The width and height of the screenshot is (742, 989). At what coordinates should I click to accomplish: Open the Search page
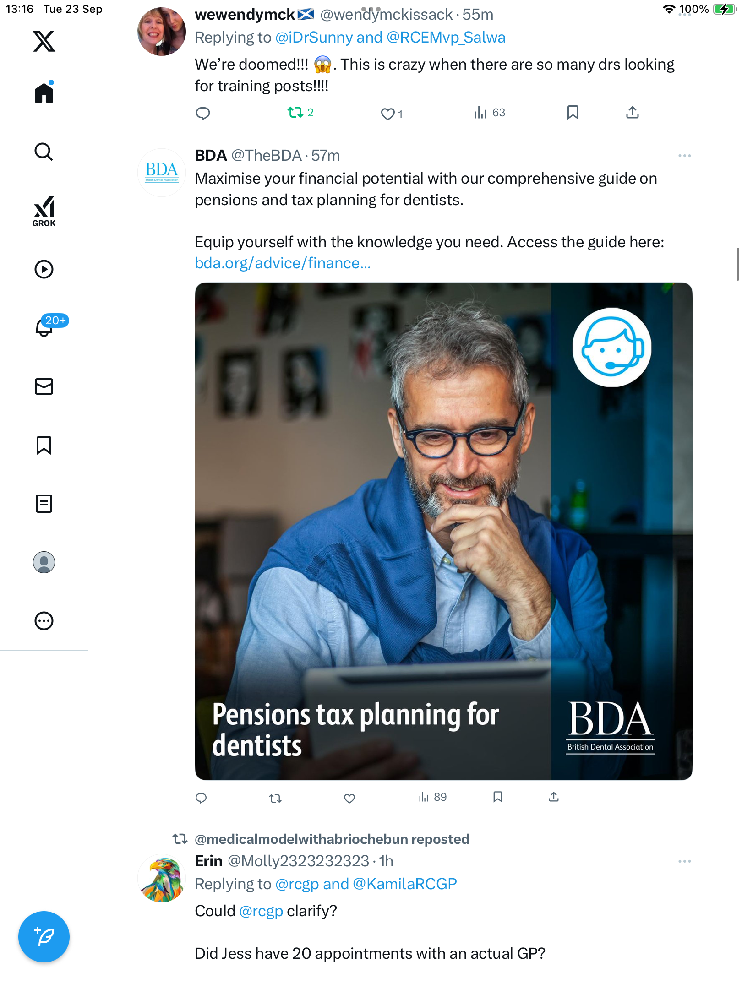[44, 152]
